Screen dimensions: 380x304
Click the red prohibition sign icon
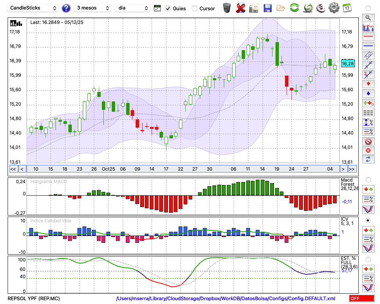[x=368, y=141]
